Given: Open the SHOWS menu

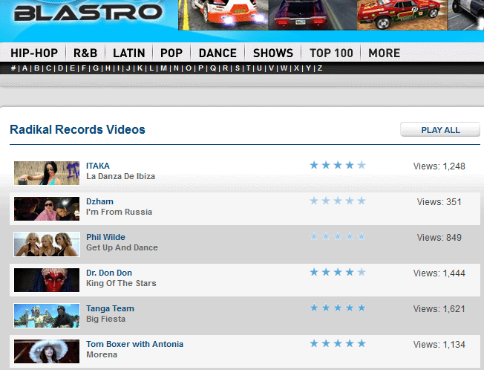Looking at the screenshot, I should coord(273,53).
